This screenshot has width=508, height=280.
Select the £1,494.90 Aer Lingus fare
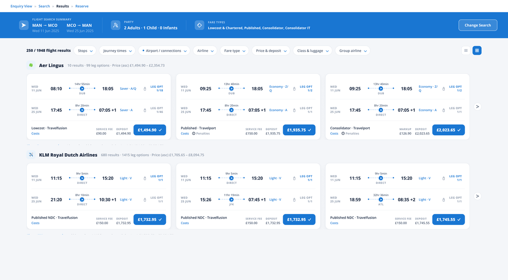click(x=150, y=130)
